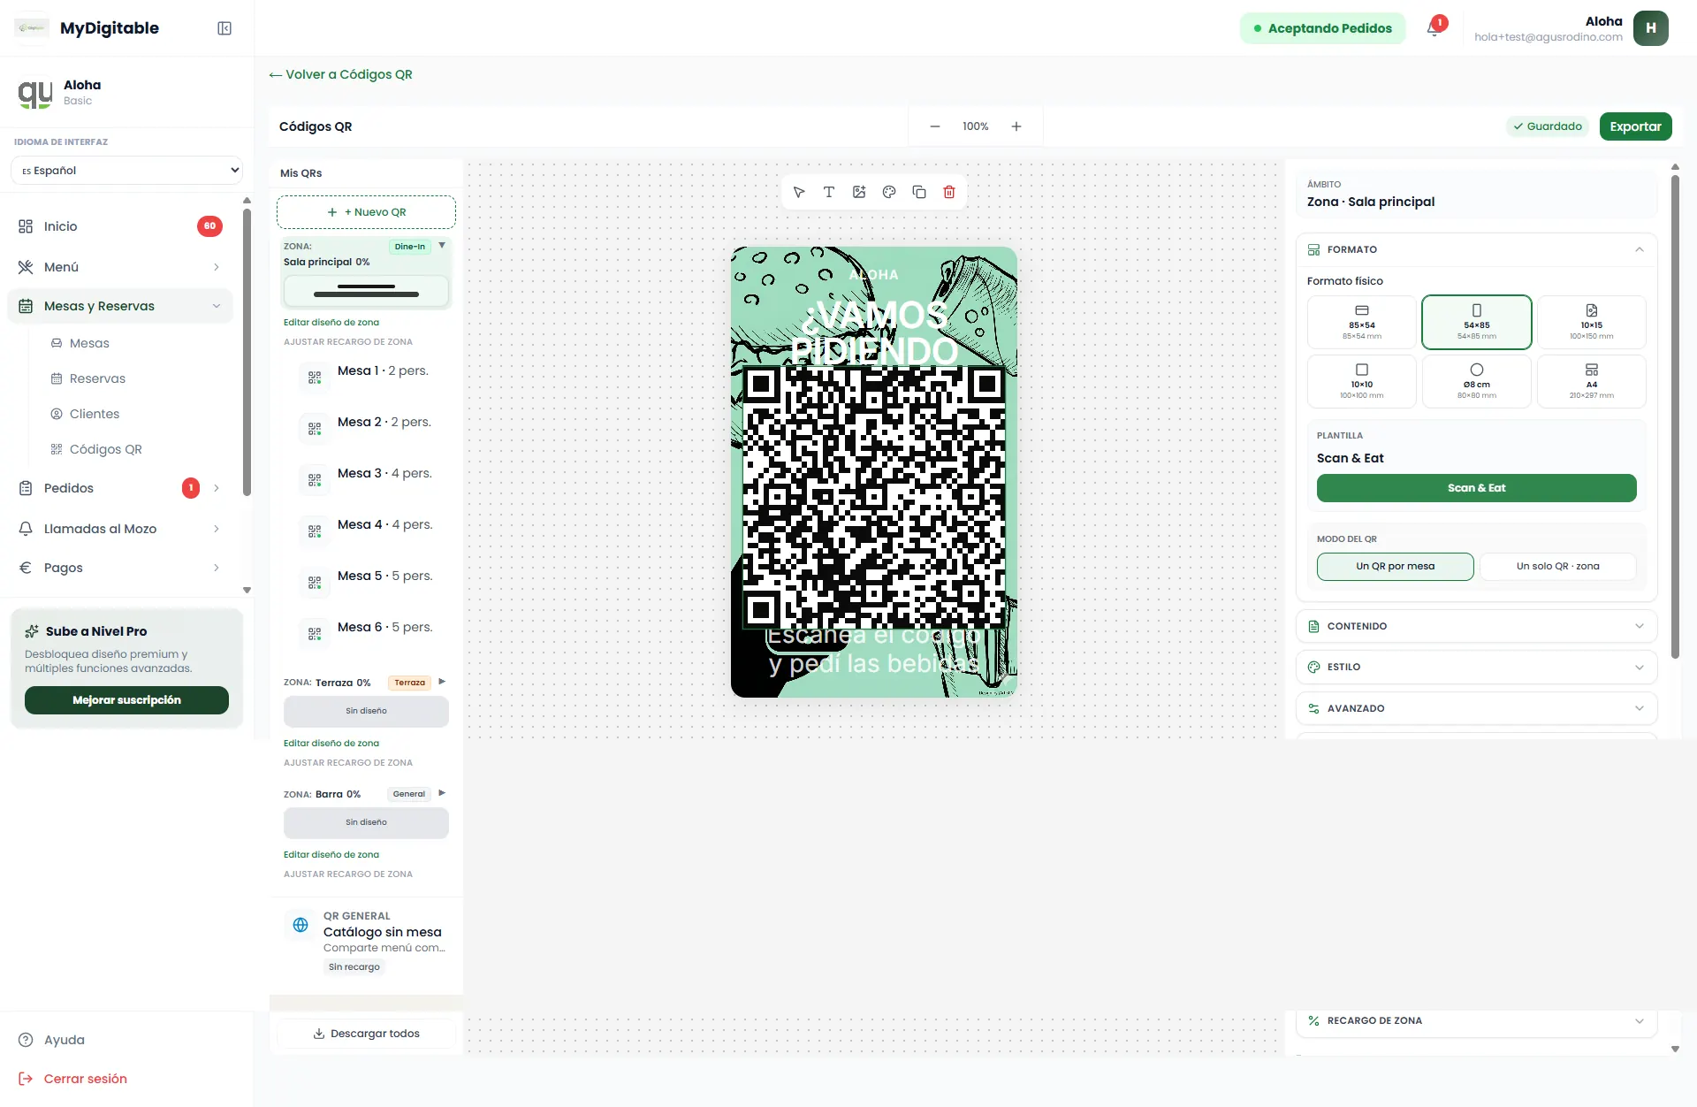Click the QR icon for Mesa 2

pos(315,429)
